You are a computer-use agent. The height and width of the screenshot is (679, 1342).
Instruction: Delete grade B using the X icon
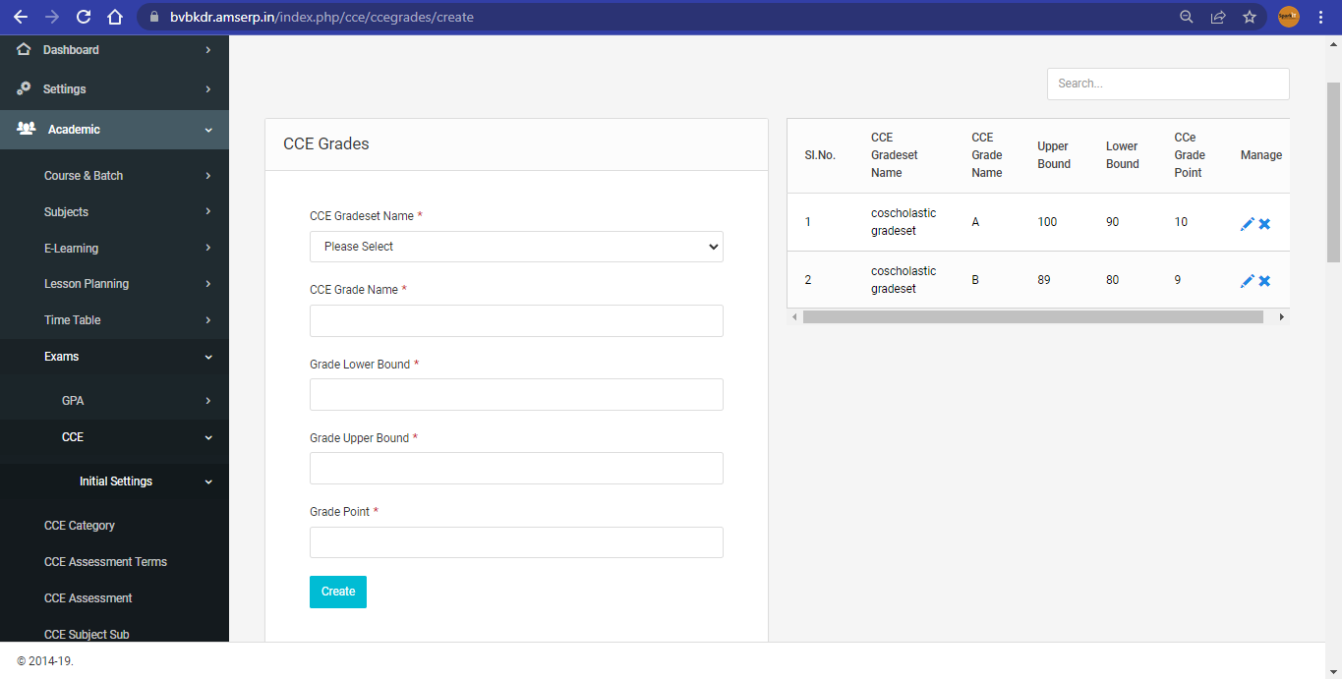pyautogui.click(x=1265, y=280)
